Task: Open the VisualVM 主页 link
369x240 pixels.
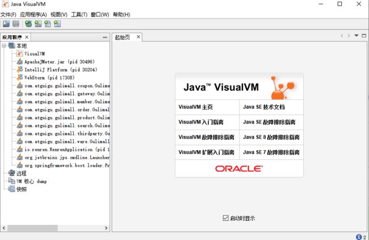Action: pyautogui.click(x=195, y=107)
